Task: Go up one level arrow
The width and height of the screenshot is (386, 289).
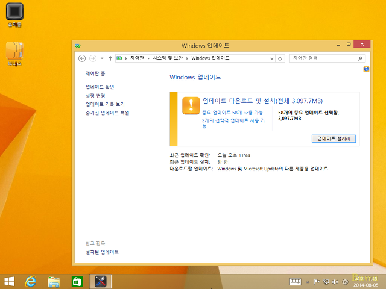Action: point(110,58)
